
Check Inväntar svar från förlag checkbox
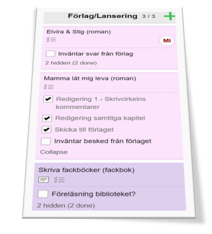point(50,54)
